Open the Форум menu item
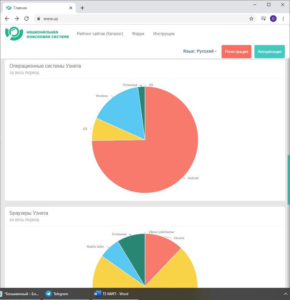Image resolution: width=290 pixels, height=300 pixels. pos(138,34)
